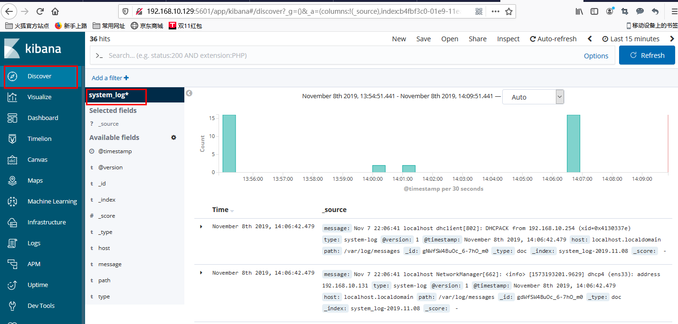Screen dimensions: 678x324
Task: Open the histogram interval Auto dropdown
Action: point(533,97)
